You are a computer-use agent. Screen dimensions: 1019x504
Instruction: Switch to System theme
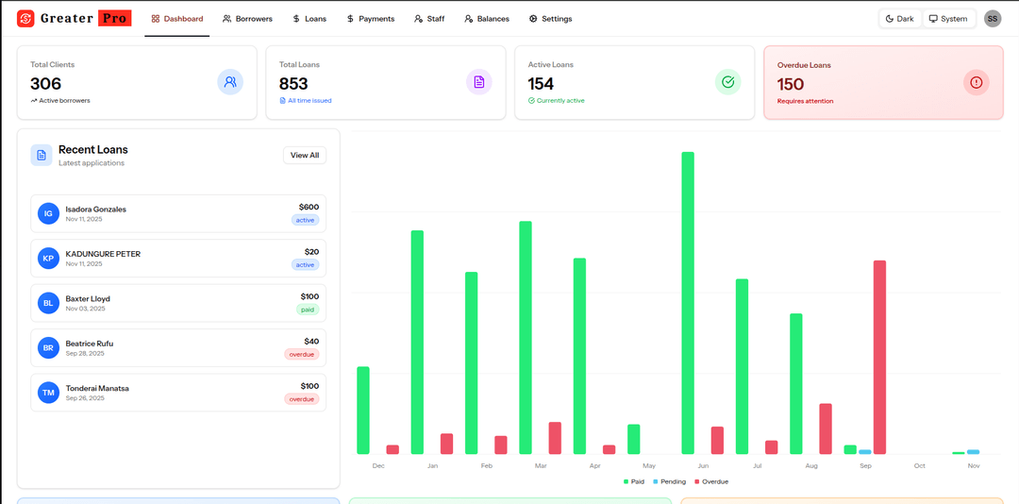coord(948,19)
